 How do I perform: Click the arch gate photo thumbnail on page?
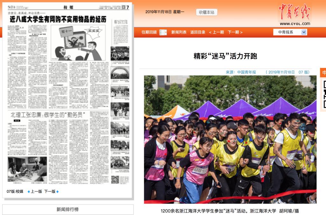pos(120,73)
